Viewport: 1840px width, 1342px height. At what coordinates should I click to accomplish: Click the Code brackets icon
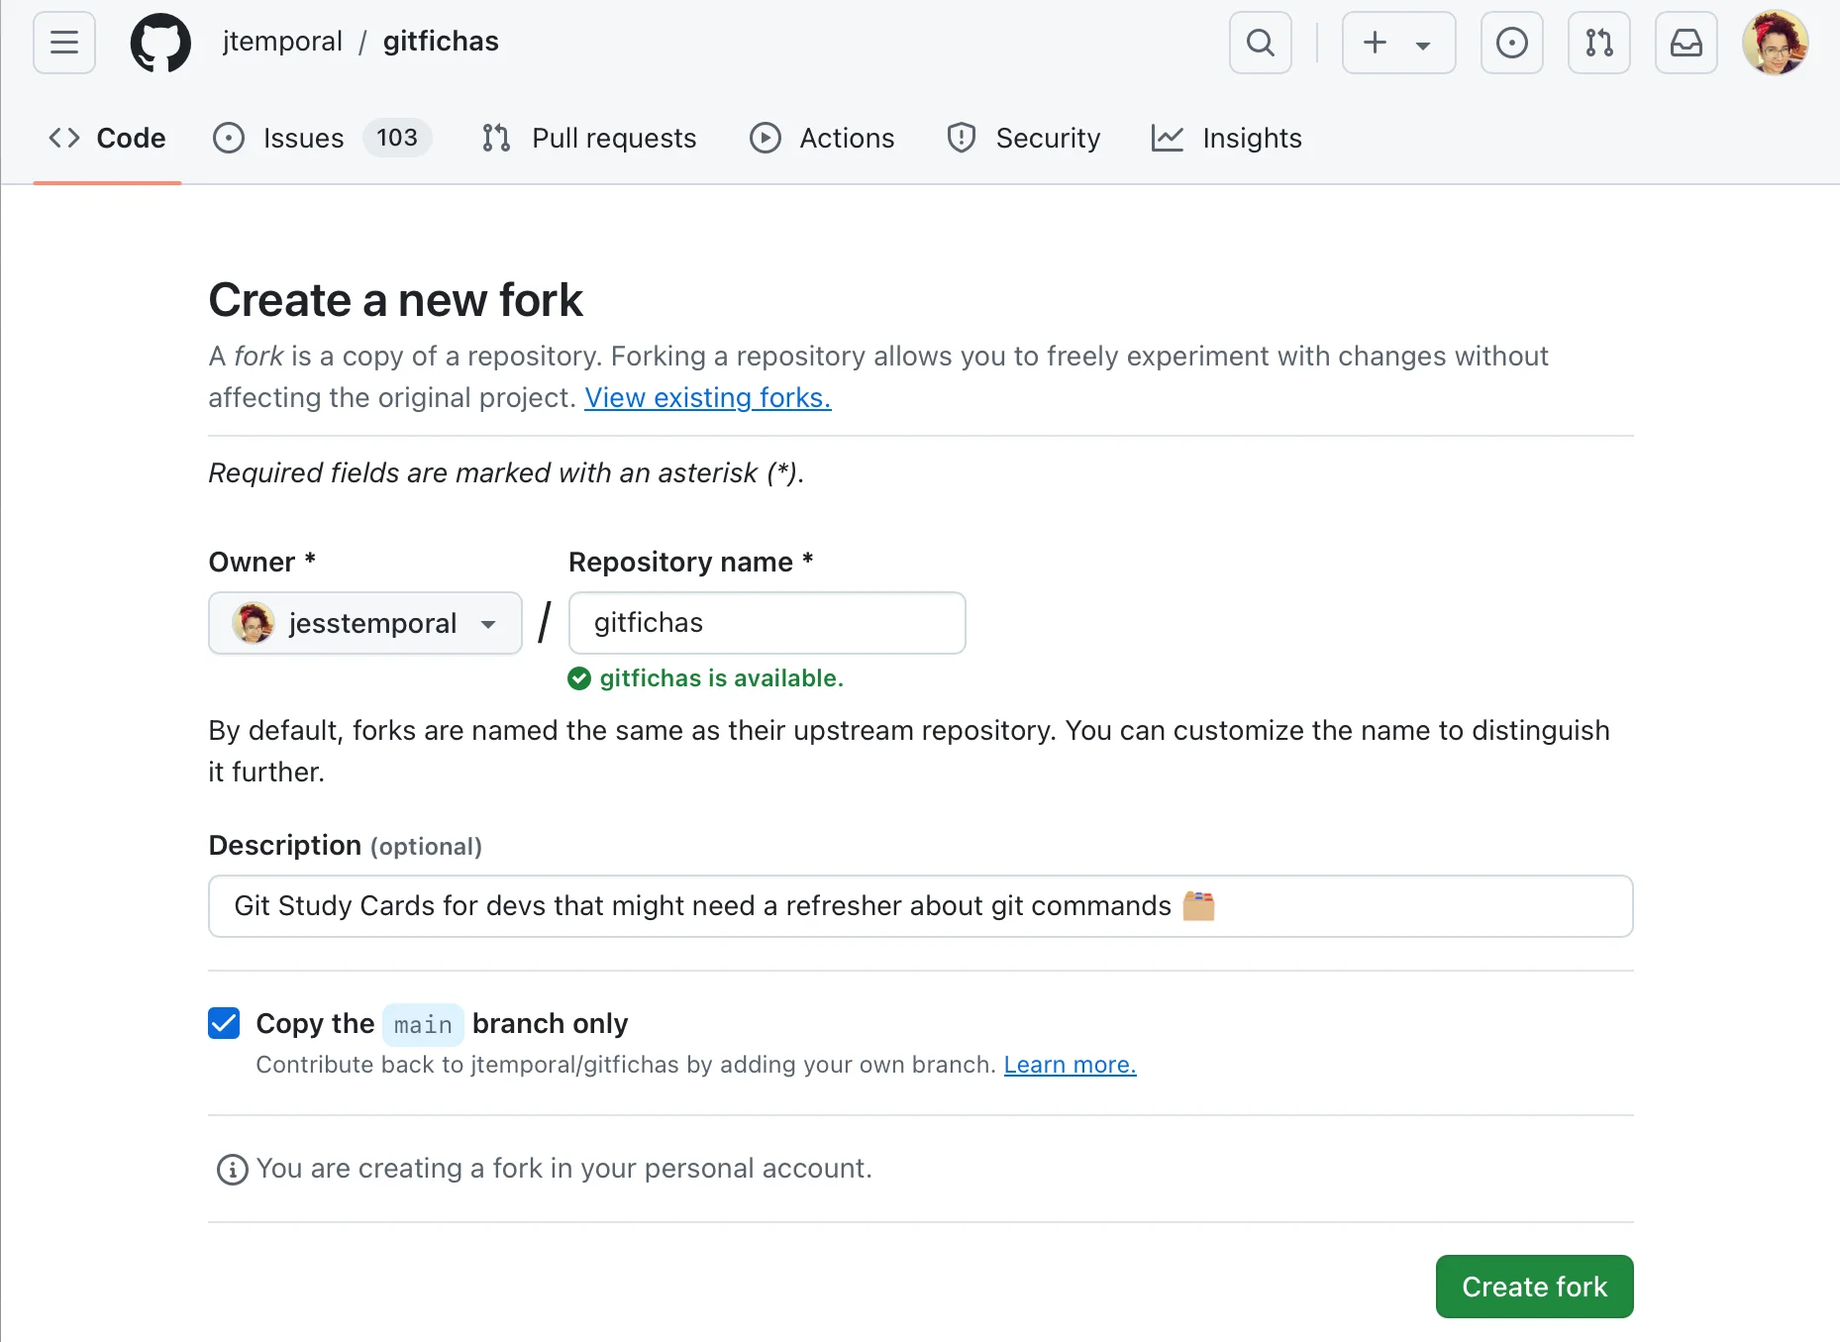(62, 138)
